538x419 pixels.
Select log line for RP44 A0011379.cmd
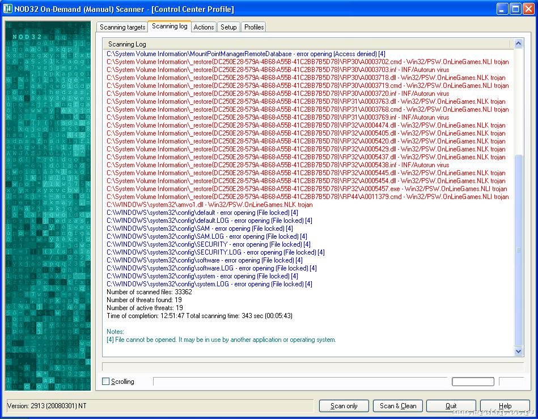coord(307,197)
